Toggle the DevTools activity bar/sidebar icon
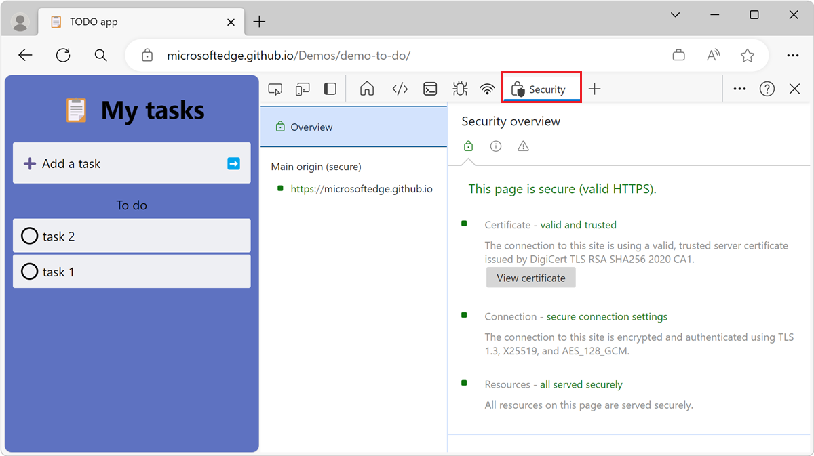The width and height of the screenshot is (814, 456). 330,89
